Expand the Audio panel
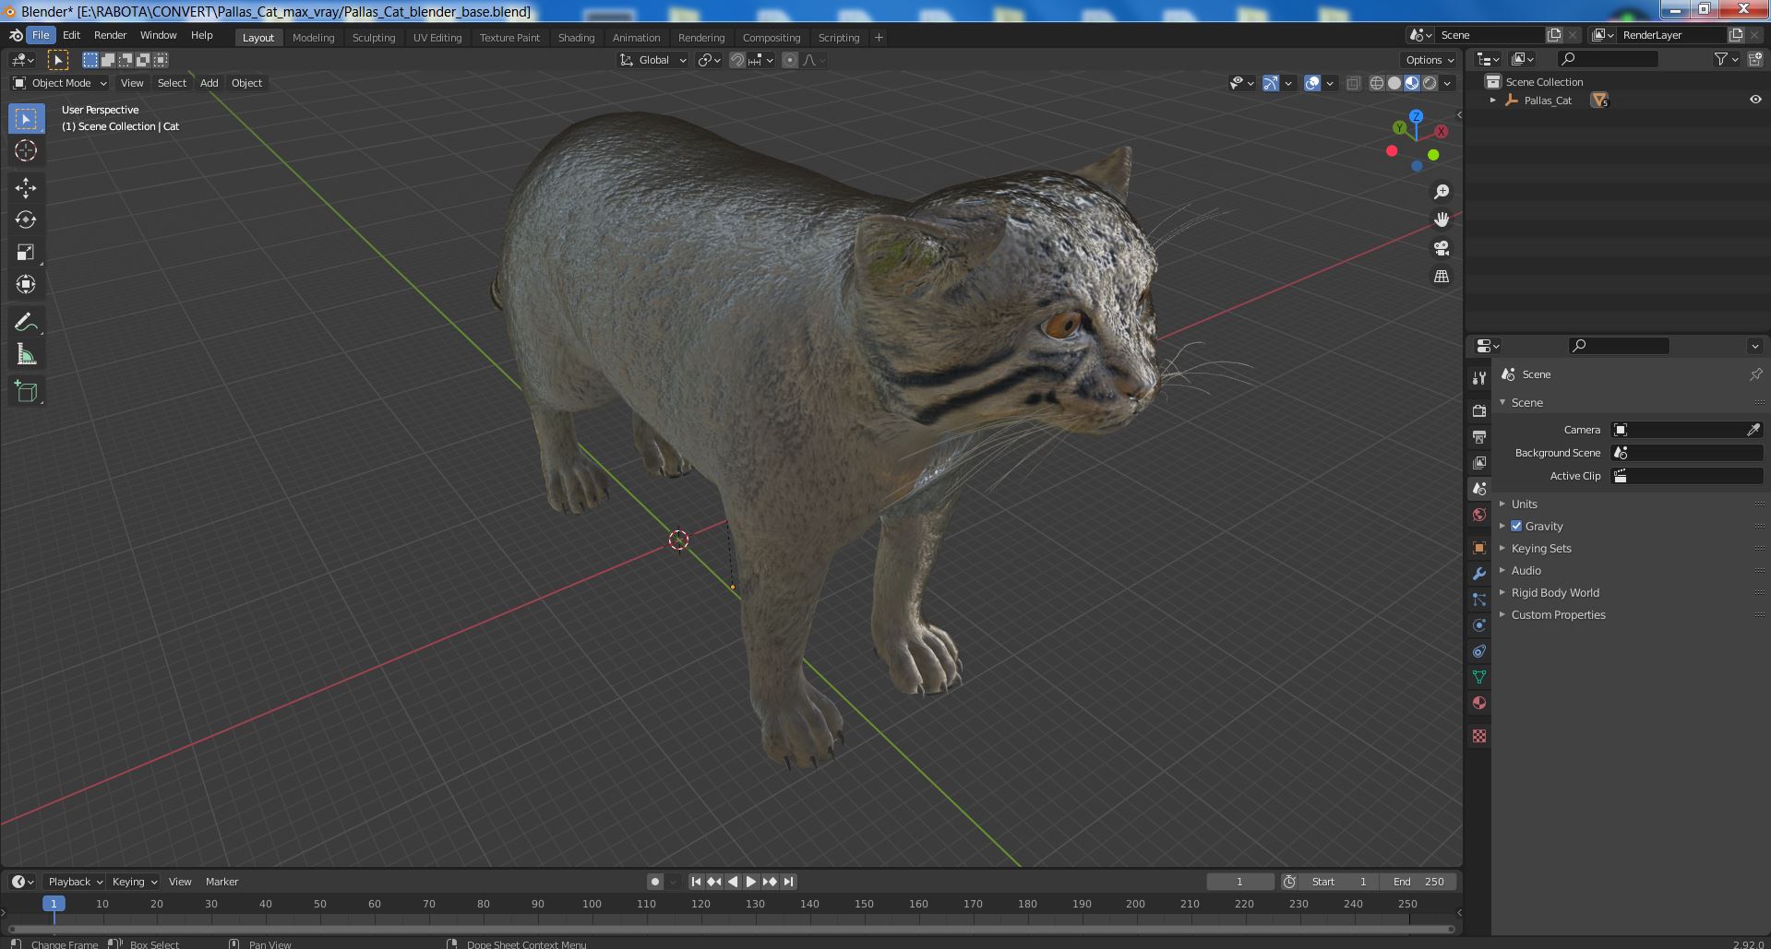The width and height of the screenshot is (1771, 949). point(1526,570)
